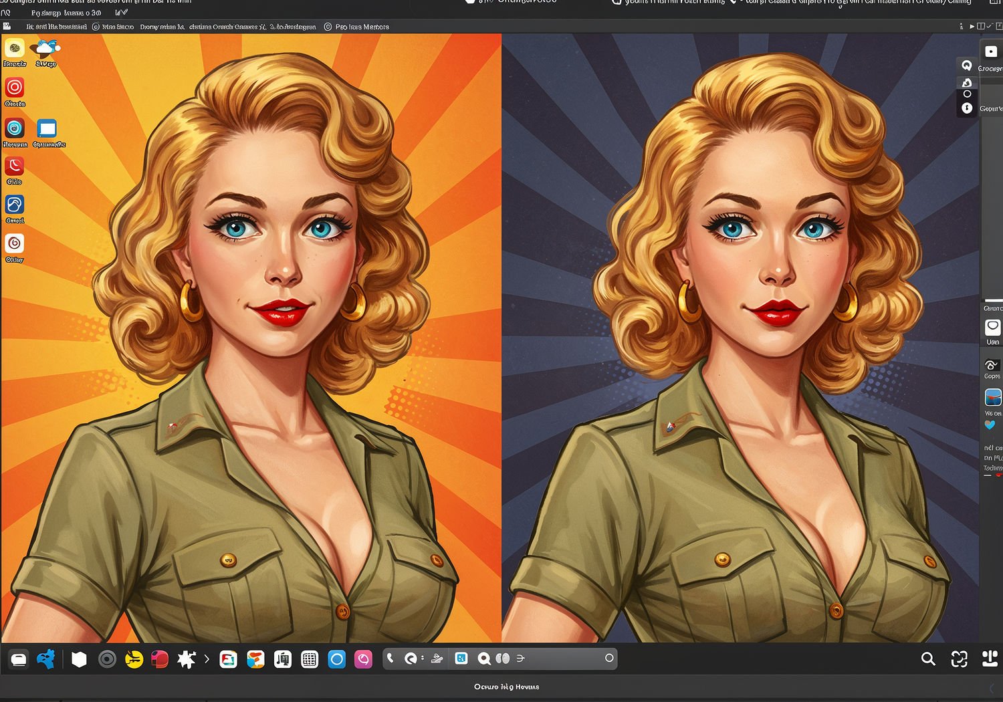Select the last tab with circle icon in top bar

(356, 27)
